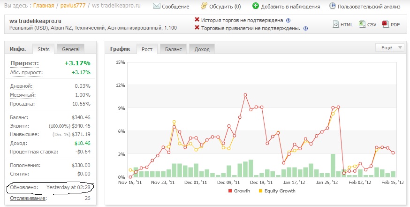
Task: Click help icon beside История торгов не подтверждена
Action: (288, 20)
